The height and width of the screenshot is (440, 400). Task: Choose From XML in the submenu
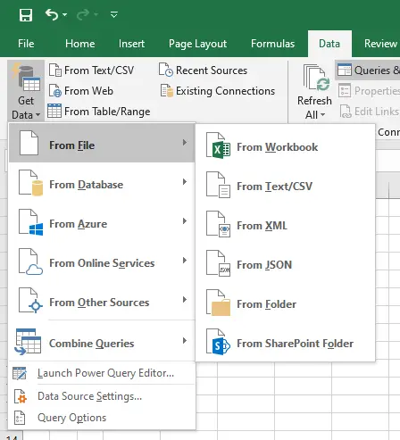coord(286,225)
